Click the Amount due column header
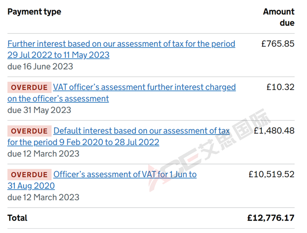 tap(278, 17)
